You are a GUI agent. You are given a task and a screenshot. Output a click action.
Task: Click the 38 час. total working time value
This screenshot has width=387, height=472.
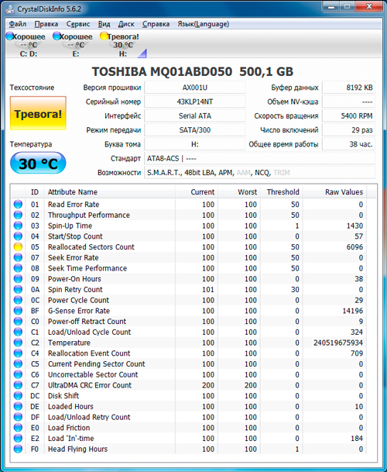pyautogui.click(x=349, y=144)
